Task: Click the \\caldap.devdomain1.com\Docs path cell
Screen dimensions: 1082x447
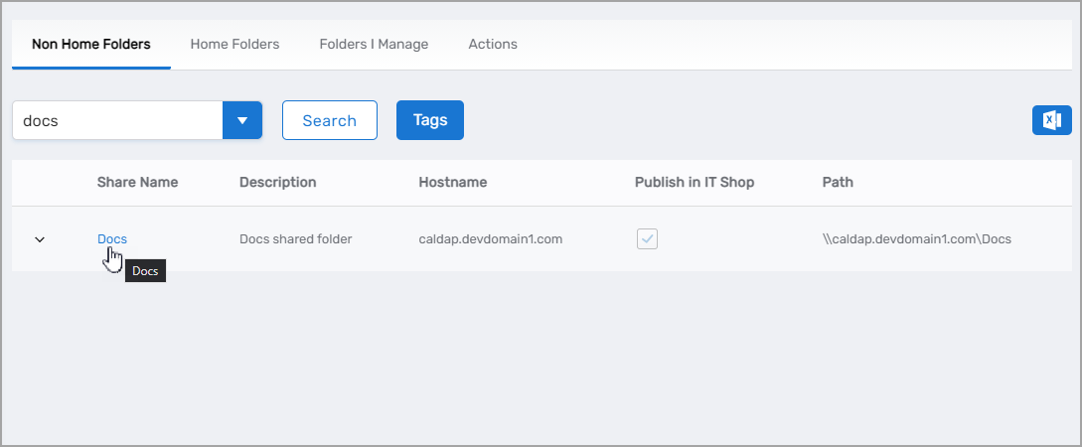Action: point(916,239)
